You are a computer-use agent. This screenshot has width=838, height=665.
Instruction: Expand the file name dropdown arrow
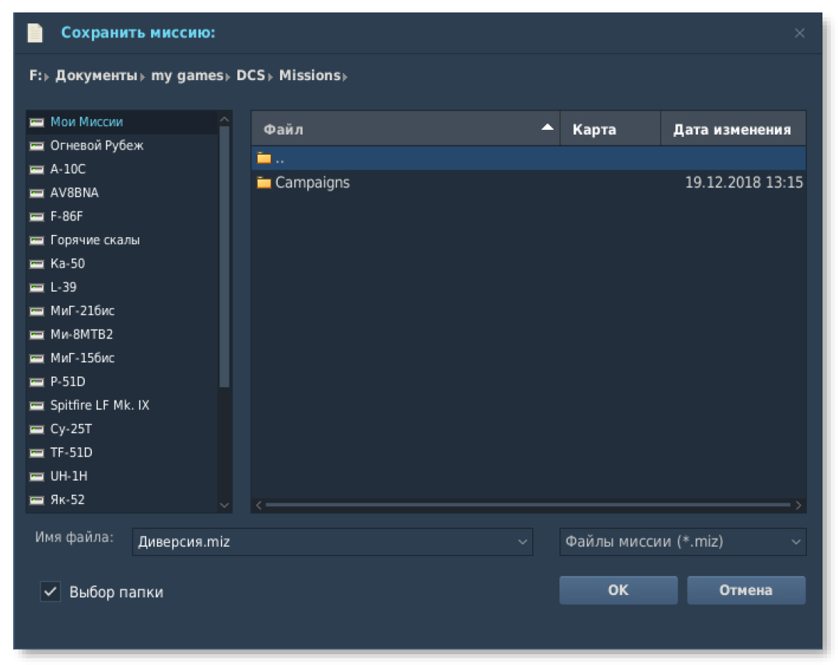pyautogui.click(x=522, y=542)
